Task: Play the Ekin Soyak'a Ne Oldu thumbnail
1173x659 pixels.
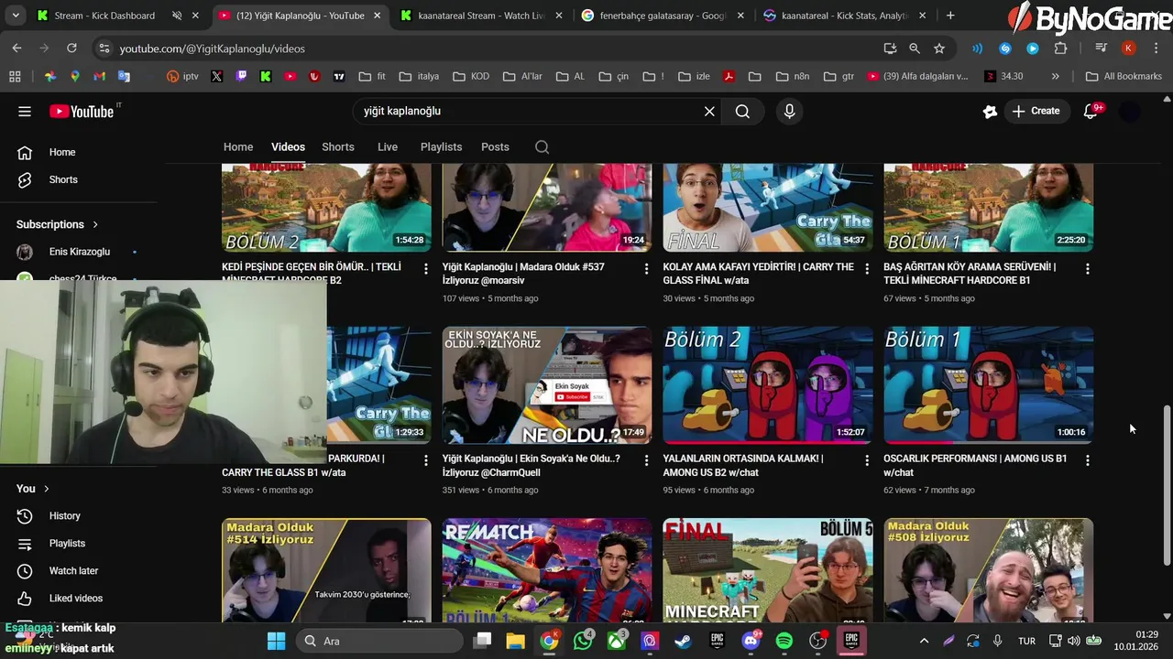Action: tap(547, 385)
